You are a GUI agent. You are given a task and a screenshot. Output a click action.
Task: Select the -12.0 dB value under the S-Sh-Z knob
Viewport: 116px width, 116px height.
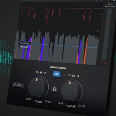tap(38, 102)
